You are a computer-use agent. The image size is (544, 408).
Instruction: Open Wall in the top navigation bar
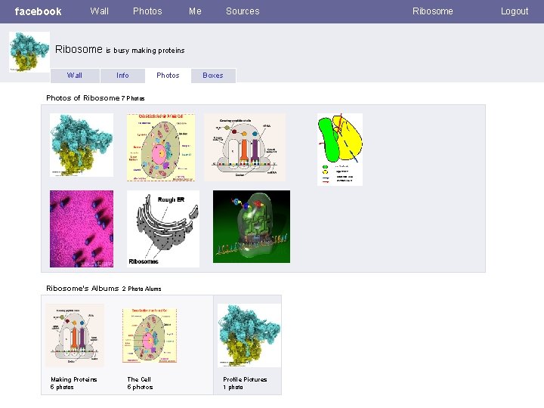[99, 11]
